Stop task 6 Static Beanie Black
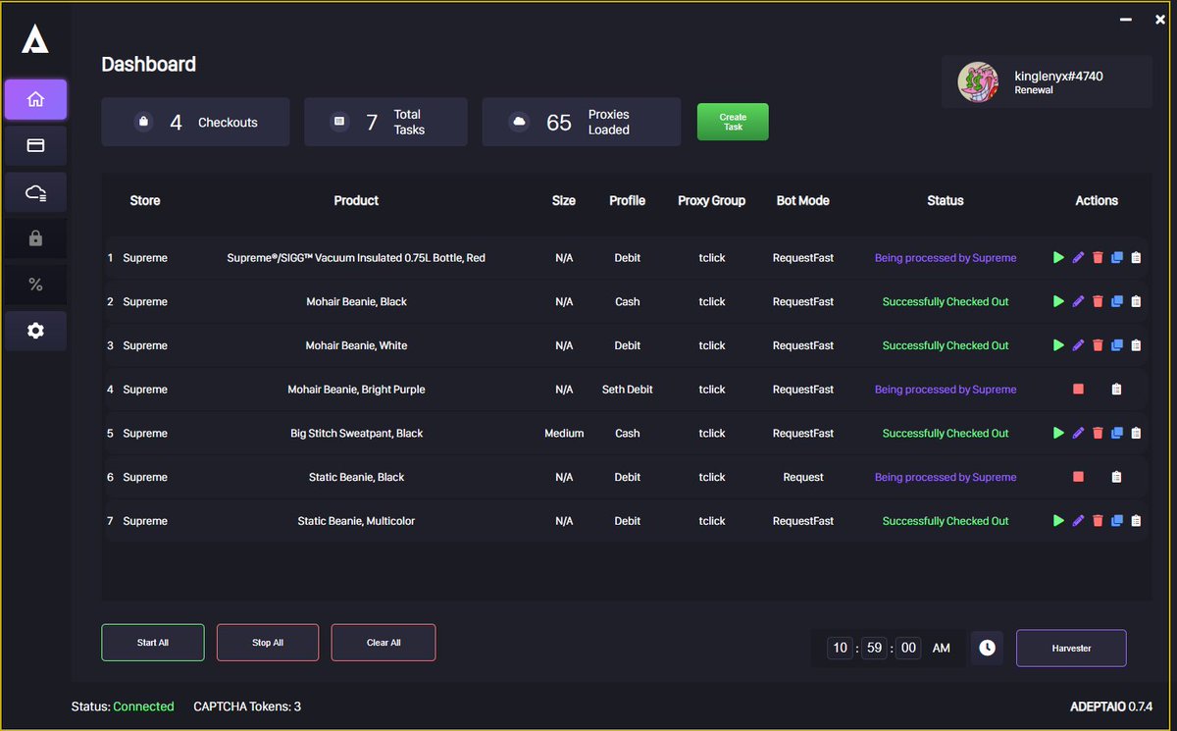 point(1078,477)
